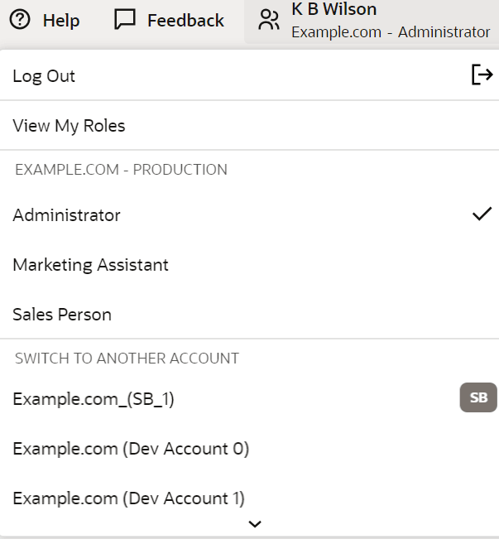The image size is (499, 544).
Task: Click the user roles people icon
Action: pyautogui.click(x=269, y=20)
